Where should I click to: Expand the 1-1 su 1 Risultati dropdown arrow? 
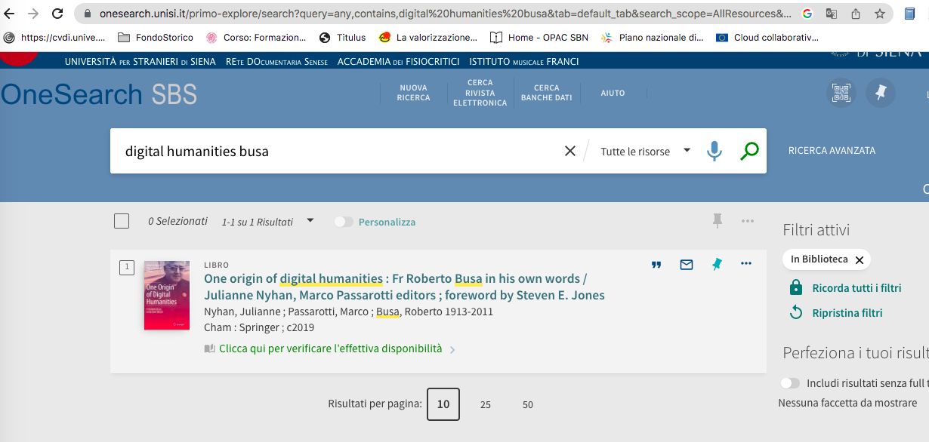tap(310, 221)
